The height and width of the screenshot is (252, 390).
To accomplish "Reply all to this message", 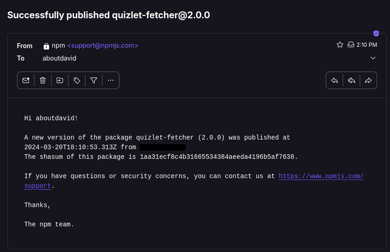I will point(351,81).
